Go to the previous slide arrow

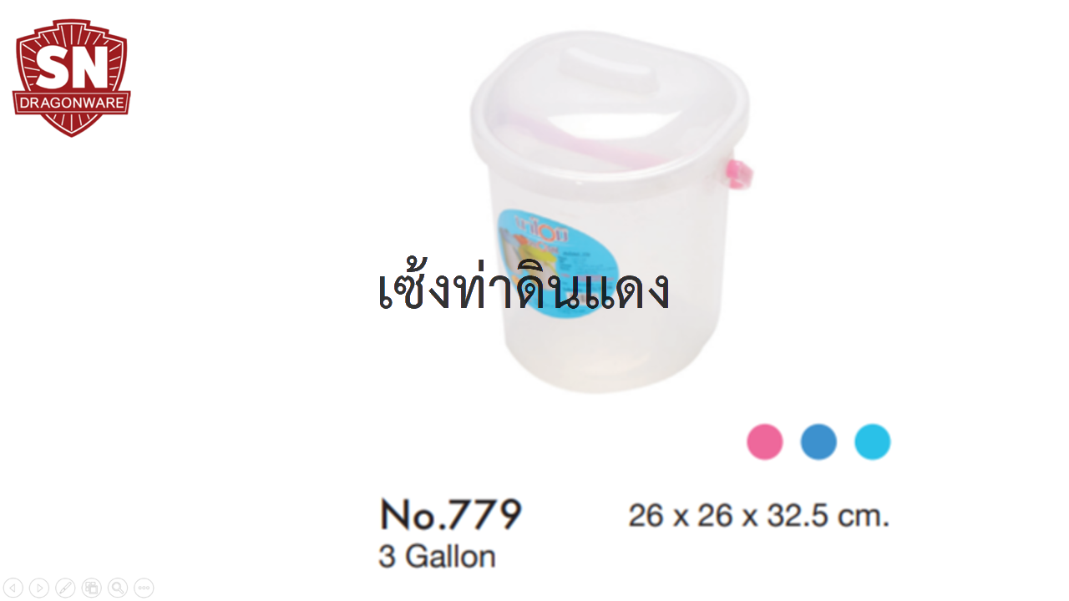(13, 588)
